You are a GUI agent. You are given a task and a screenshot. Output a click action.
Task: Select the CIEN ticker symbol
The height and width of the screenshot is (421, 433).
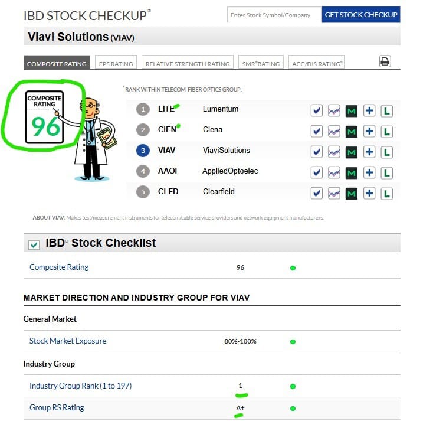tap(167, 129)
